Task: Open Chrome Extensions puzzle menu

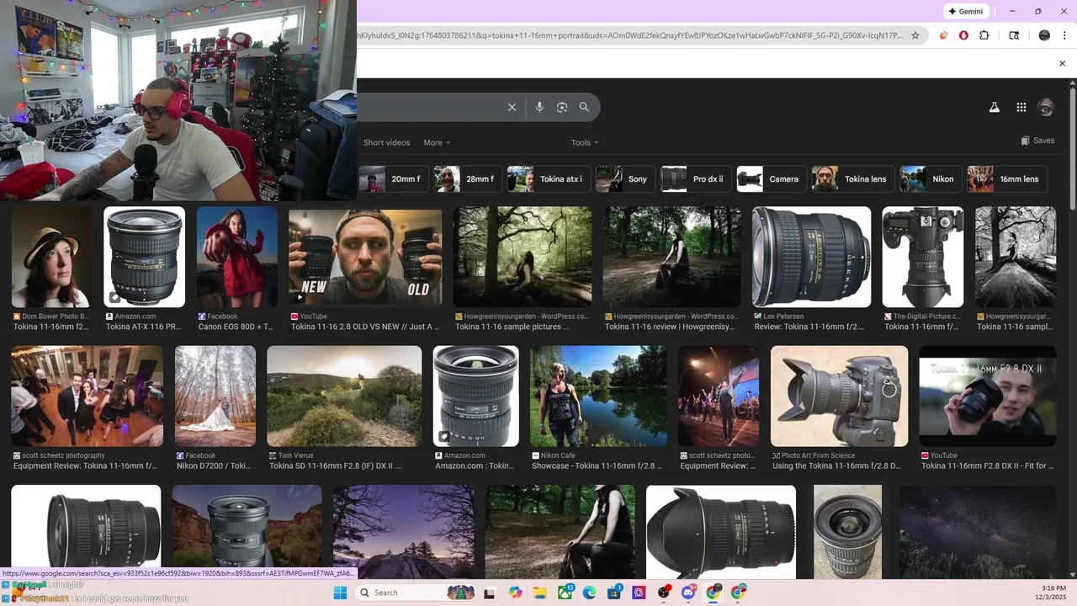Action: 984,35
